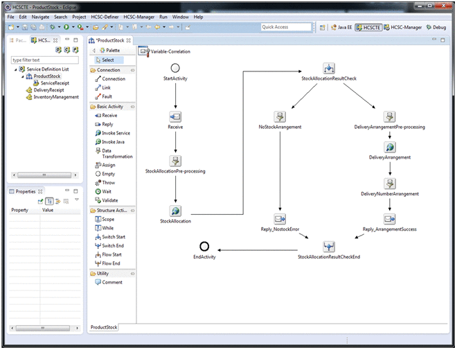Open the Navigate menu

point(40,16)
